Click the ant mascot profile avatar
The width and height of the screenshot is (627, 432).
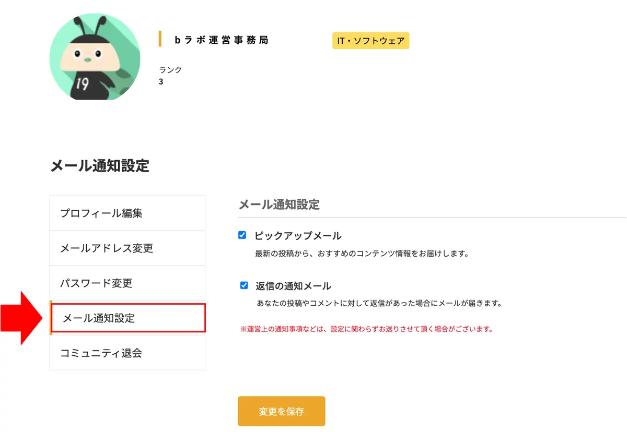pos(95,57)
